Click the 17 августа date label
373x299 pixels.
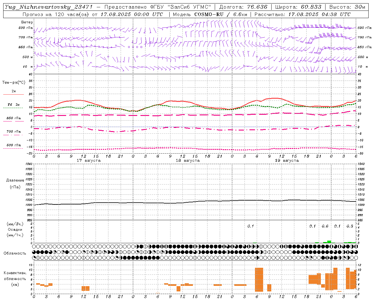coord(89,161)
